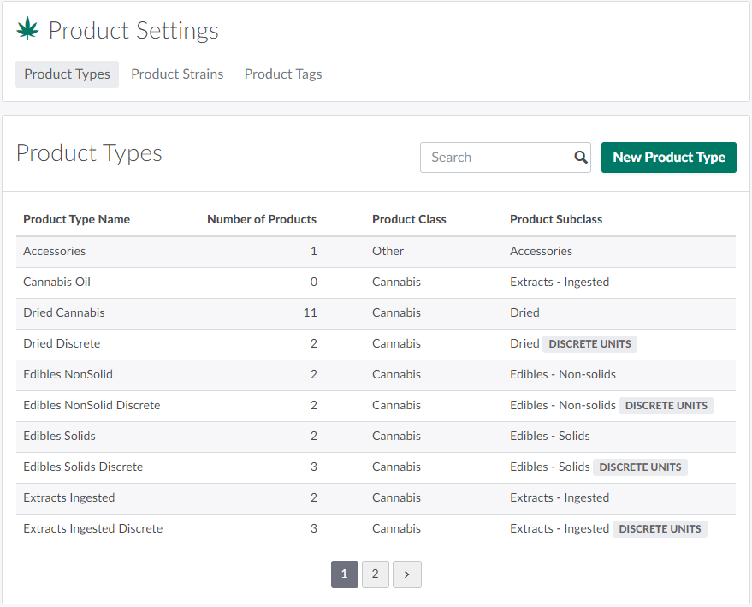Sort by Number of Products column
The image size is (752, 607).
coord(261,219)
